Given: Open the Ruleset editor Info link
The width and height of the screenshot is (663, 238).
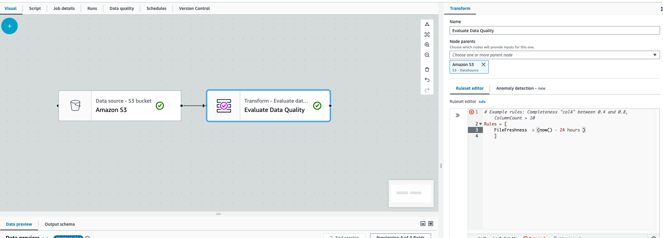Looking at the screenshot, I should click(482, 102).
